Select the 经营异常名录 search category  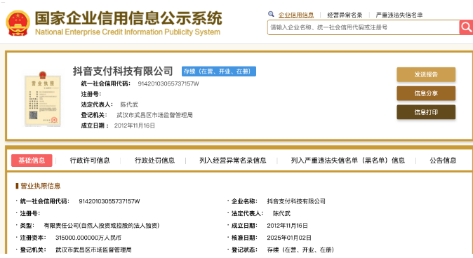pos(345,15)
